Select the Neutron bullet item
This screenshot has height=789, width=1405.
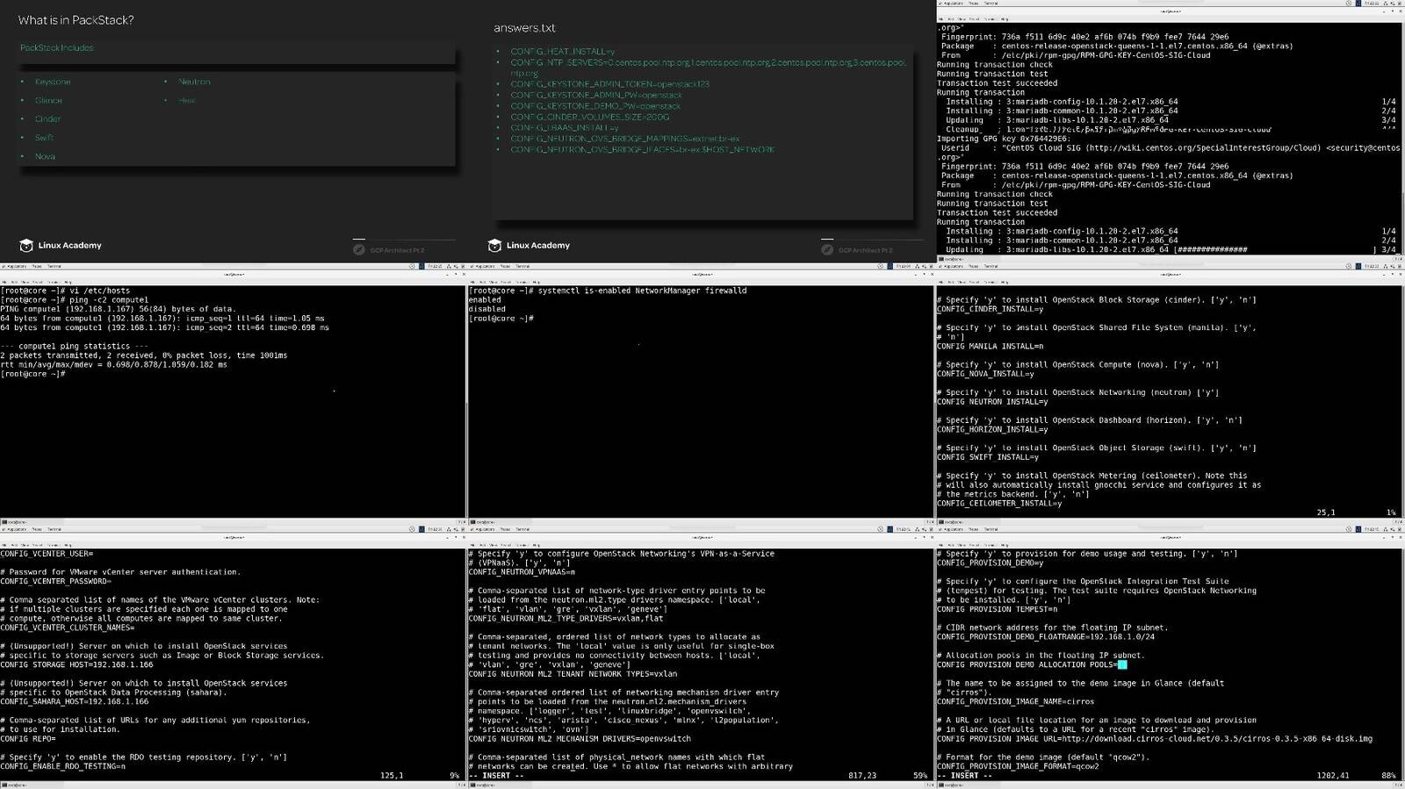tap(194, 82)
